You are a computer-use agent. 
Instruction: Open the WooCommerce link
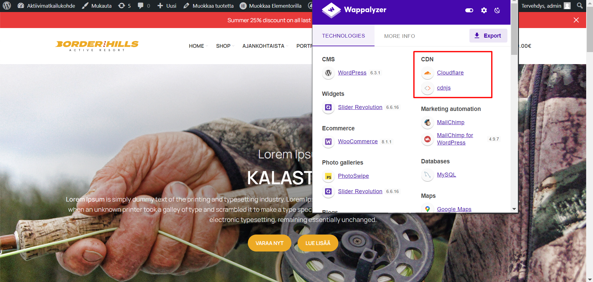click(x=358, y=141)
